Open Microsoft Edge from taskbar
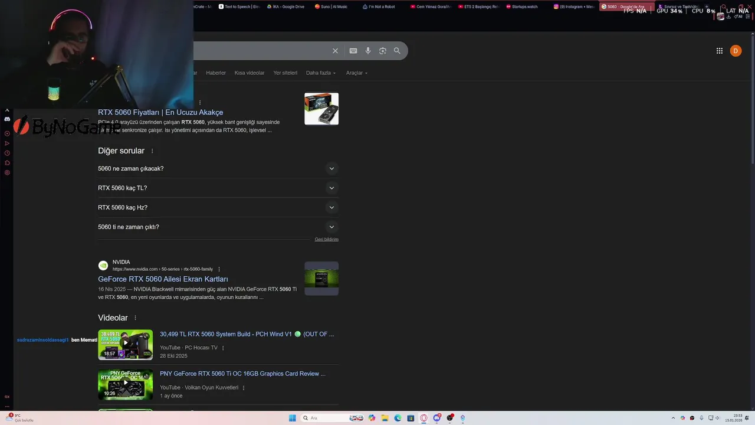The height and width of the screenshot is (425, 755). coord(398,418)
